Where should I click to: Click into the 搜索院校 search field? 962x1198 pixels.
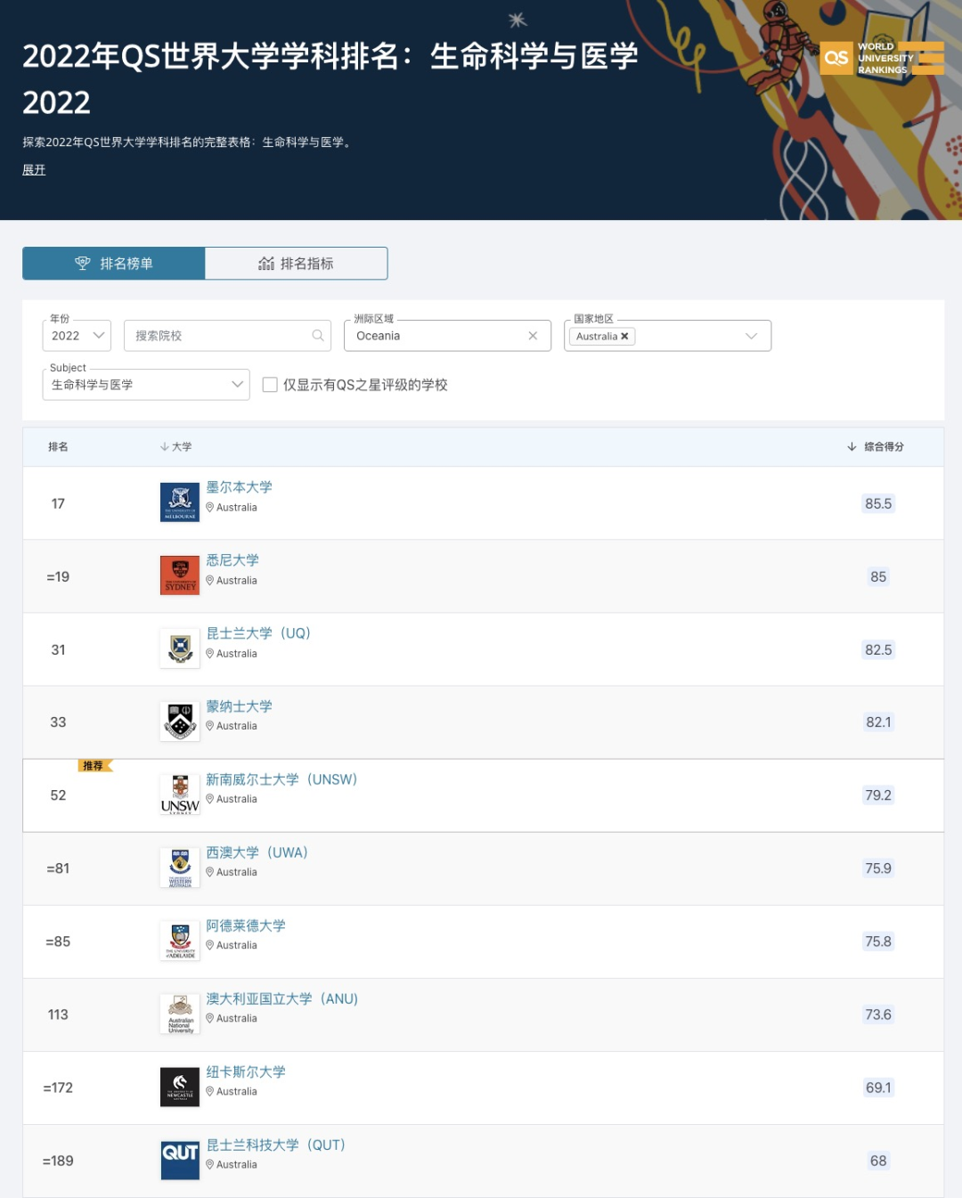[227, 336]
